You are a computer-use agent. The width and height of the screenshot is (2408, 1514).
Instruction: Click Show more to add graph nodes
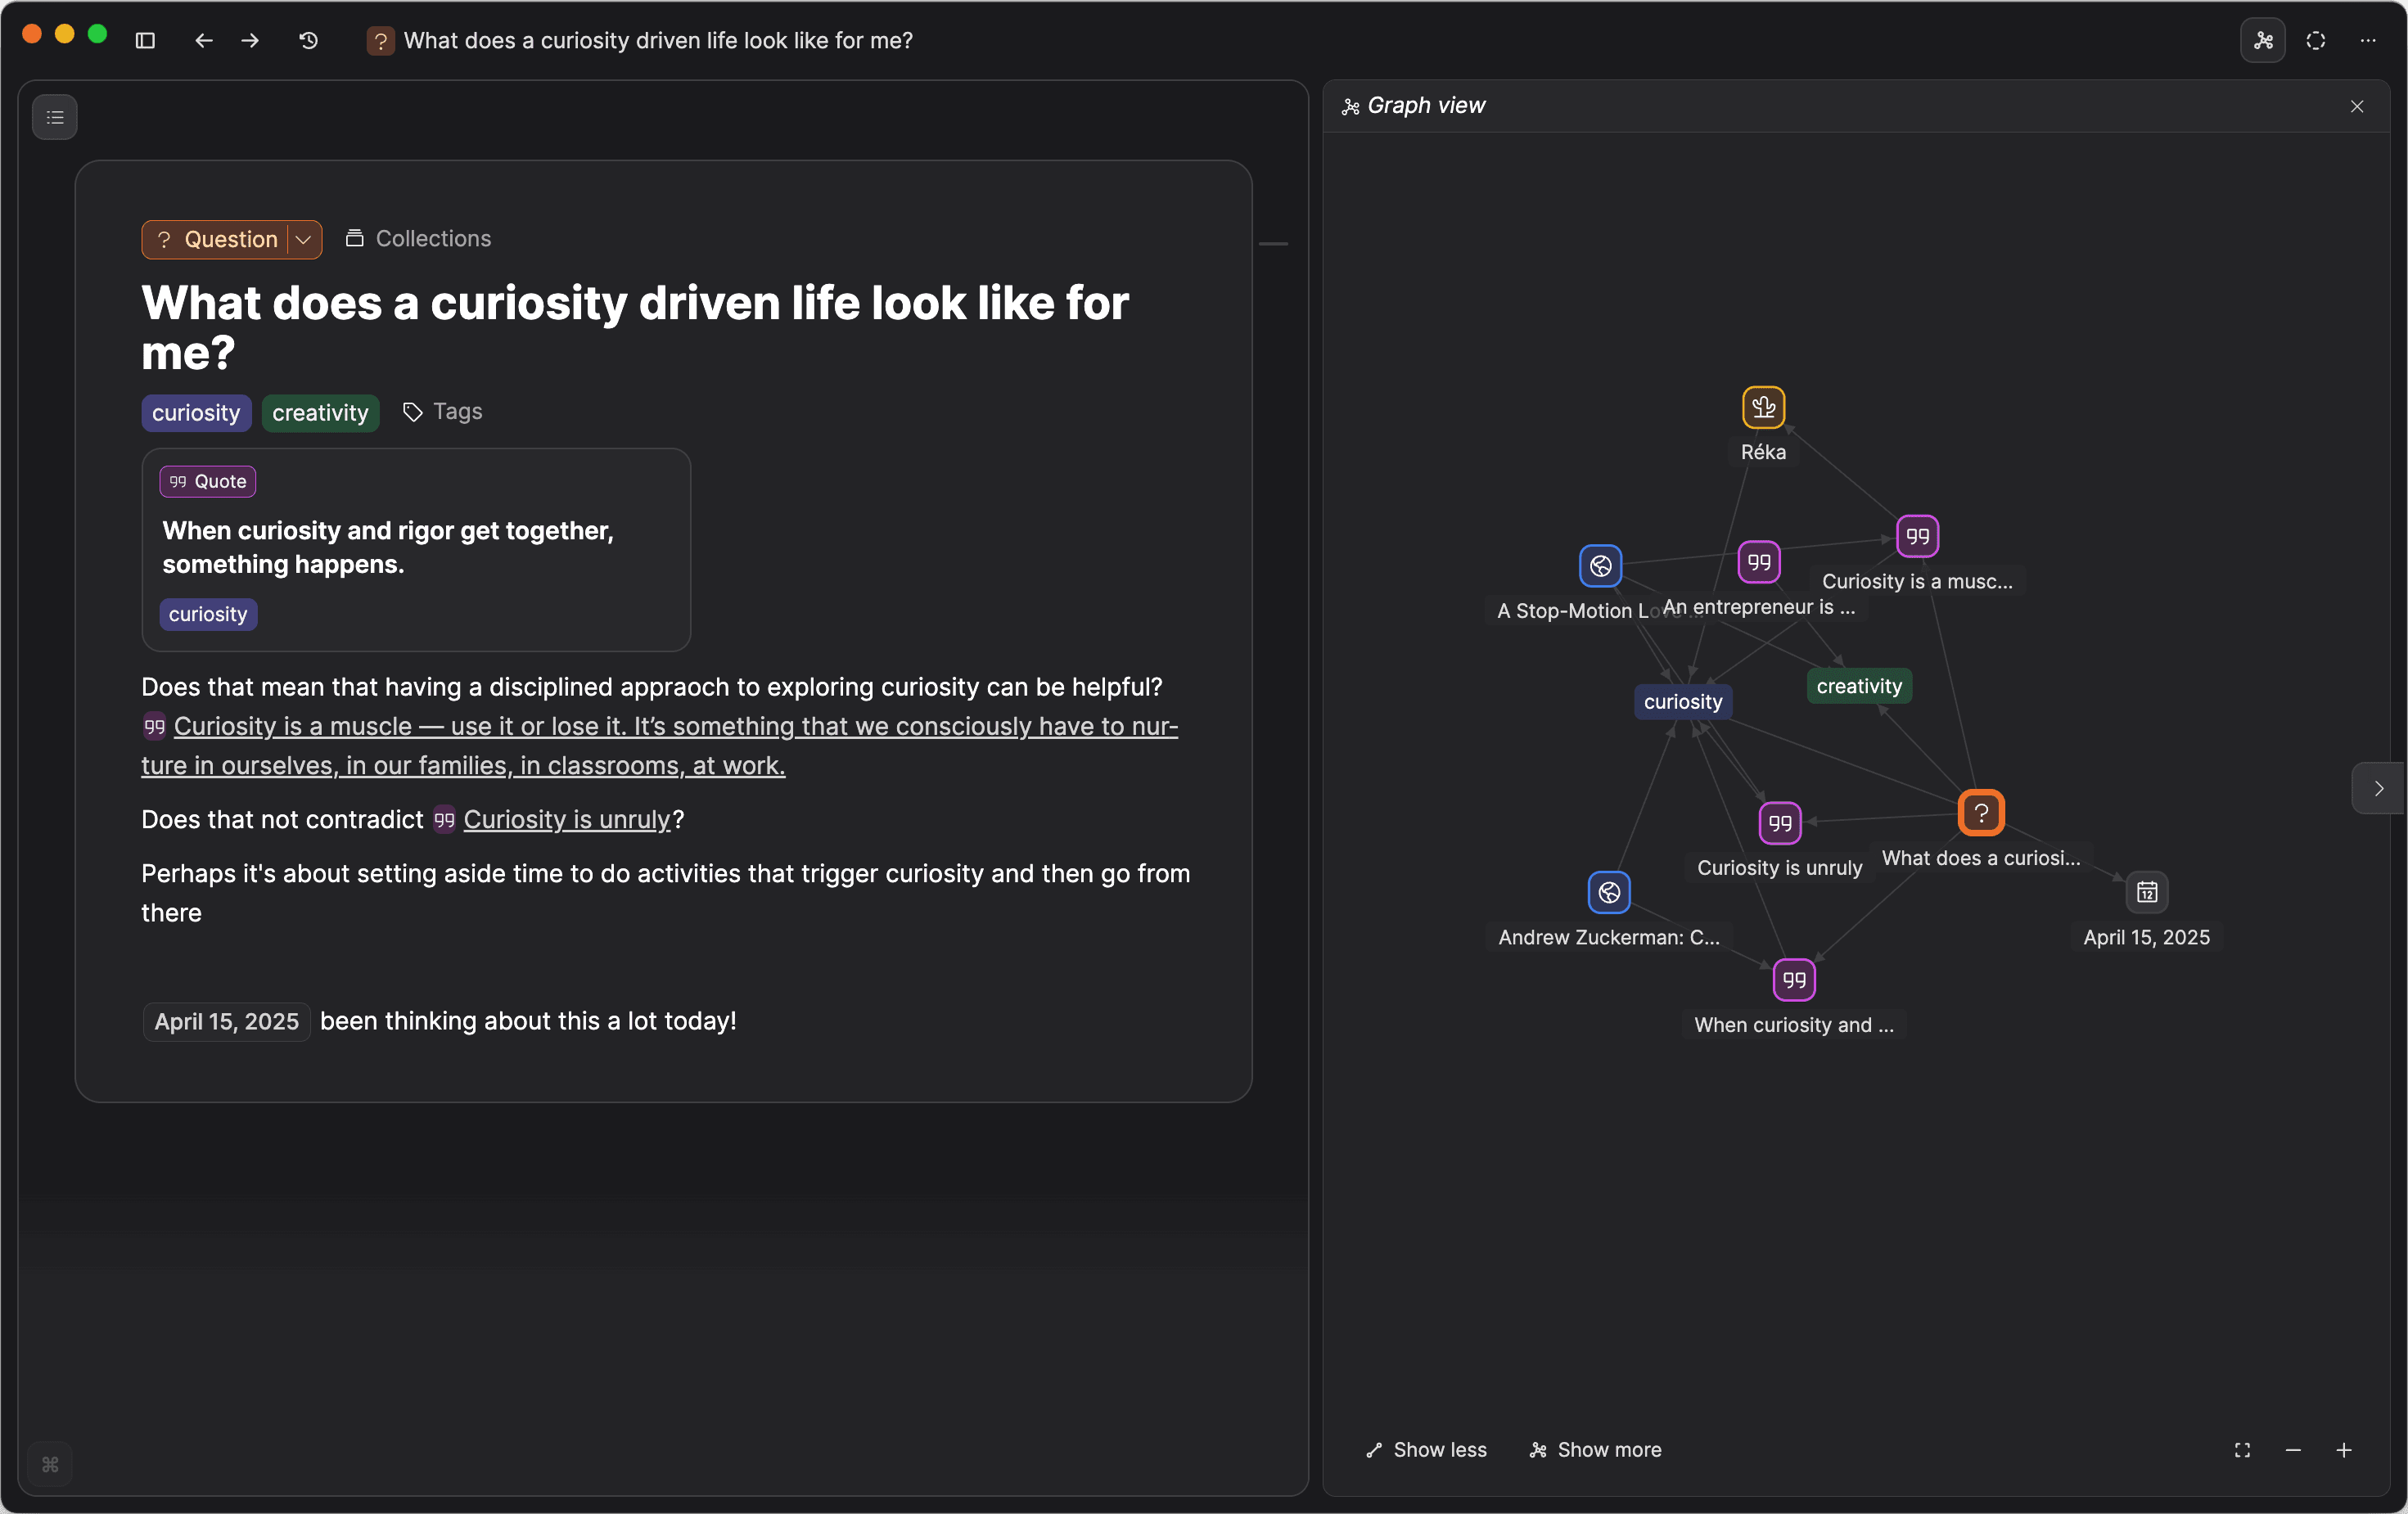click(x=1594, y=1450)
